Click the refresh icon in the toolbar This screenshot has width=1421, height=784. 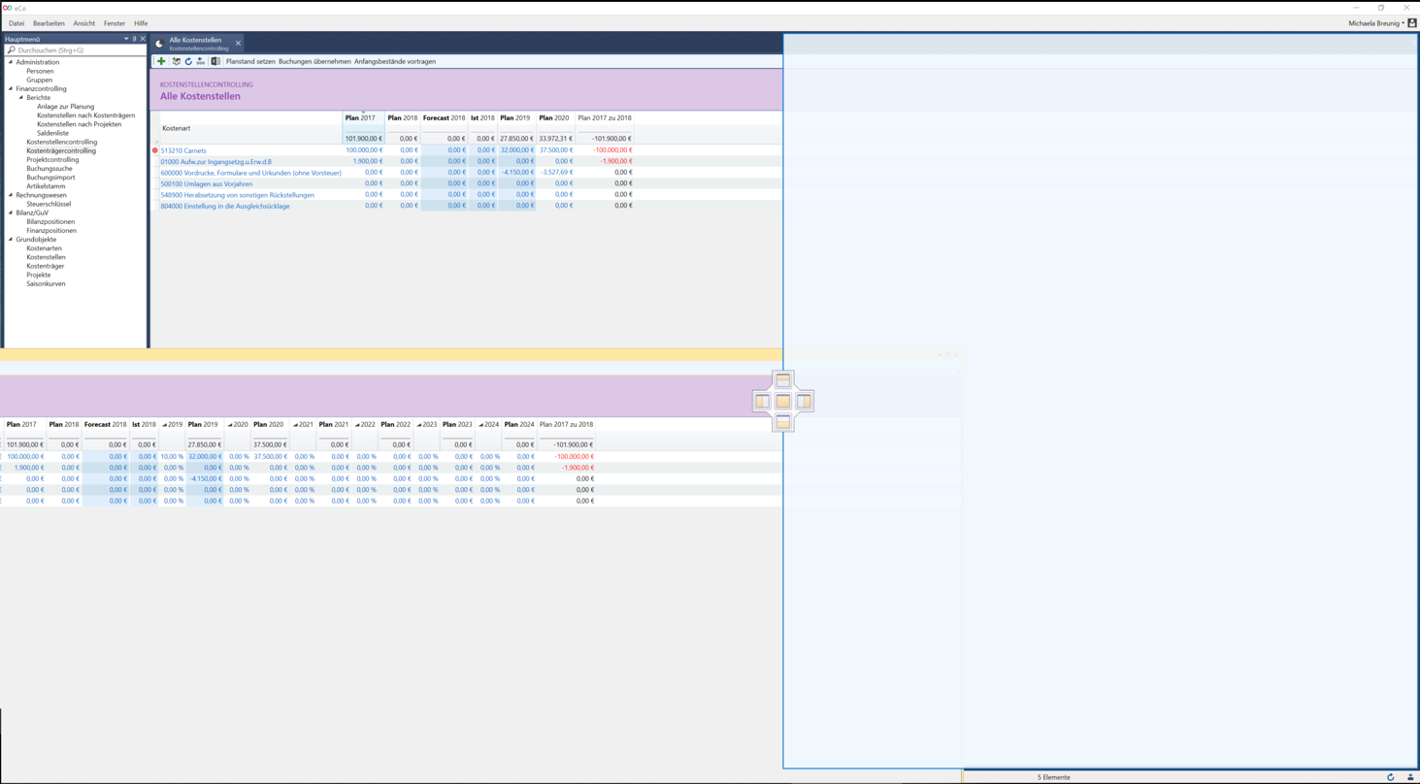188,61
